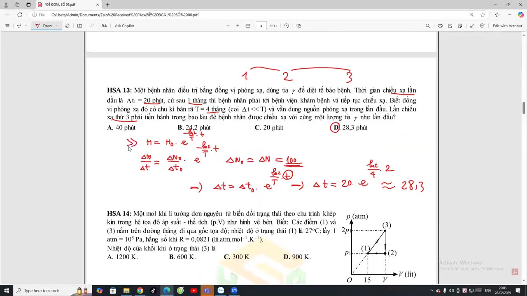Click the fit to width icon

[x=248, y=25]
